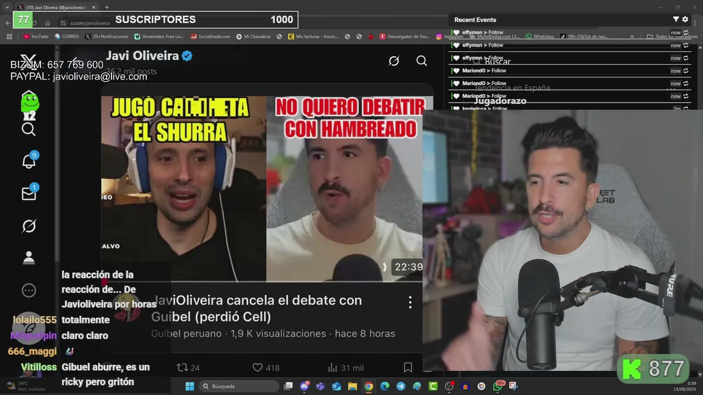Click the Grok icon in profile header

(394, 61)
